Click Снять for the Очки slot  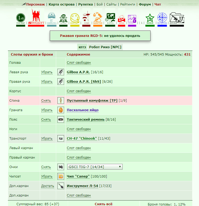(x=46, y=167)
